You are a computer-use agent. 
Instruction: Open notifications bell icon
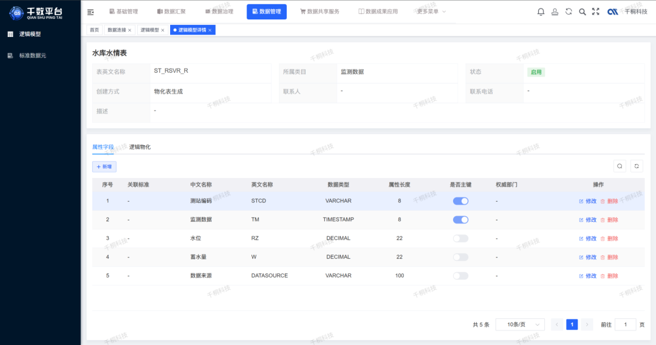tap(541, 12)
